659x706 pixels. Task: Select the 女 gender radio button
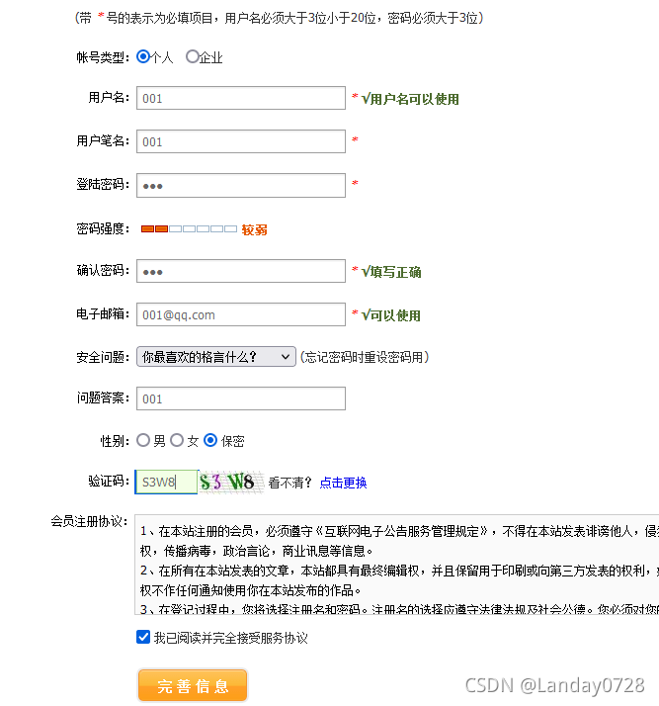177,440
